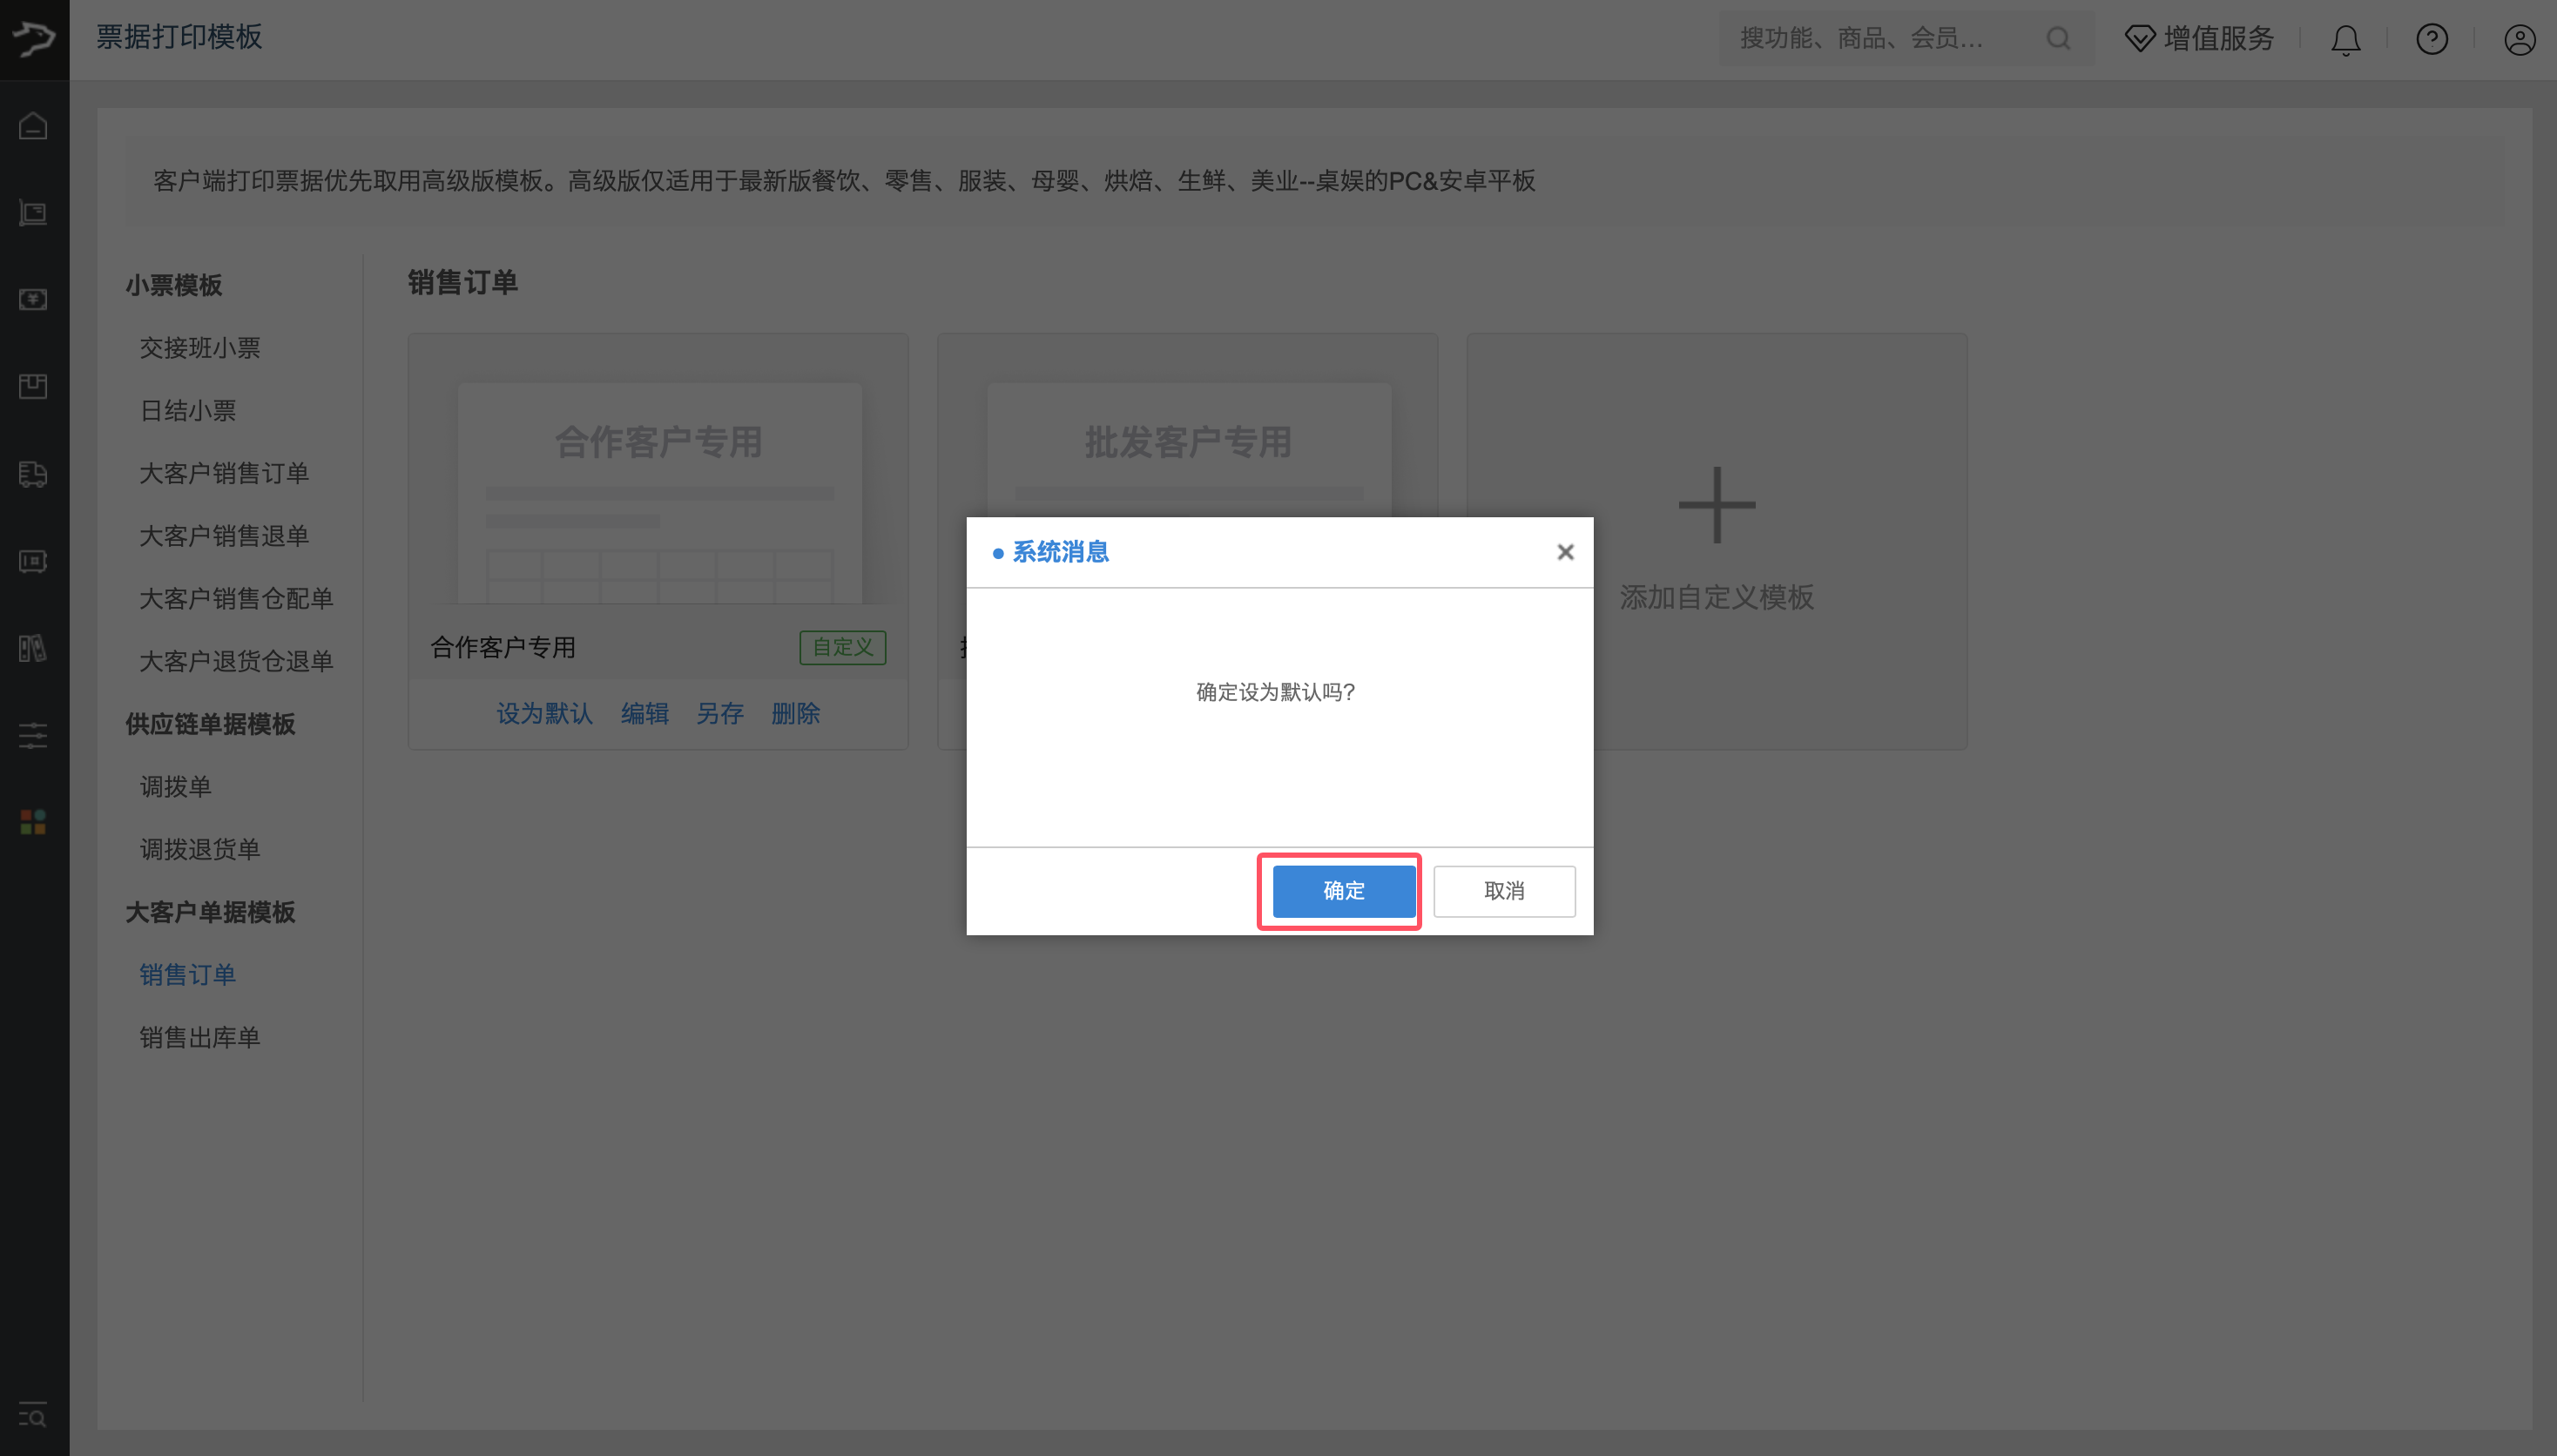2557x1456 pixels.
Task: Click the home icon in left sidebar
Action: [33, 126]
